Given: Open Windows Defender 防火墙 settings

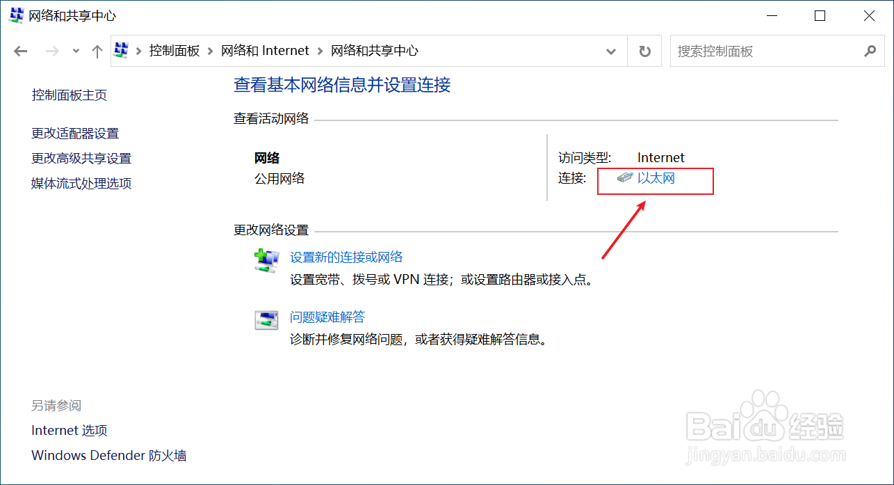Looking at the screenshot, I should coord(108,455).
